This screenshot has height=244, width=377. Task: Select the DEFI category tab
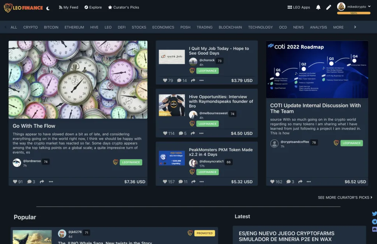point(121,27)
